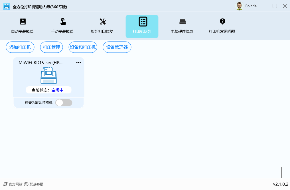Click the 打印管理 button
The image size is (290, 190).
(x=51, y=47)
